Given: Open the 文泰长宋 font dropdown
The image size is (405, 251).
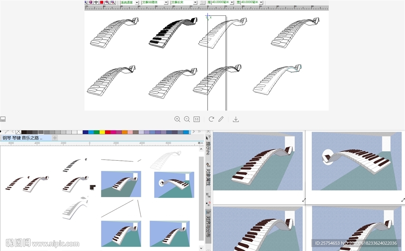Looking at the screenshot, I should click(195, 2).
